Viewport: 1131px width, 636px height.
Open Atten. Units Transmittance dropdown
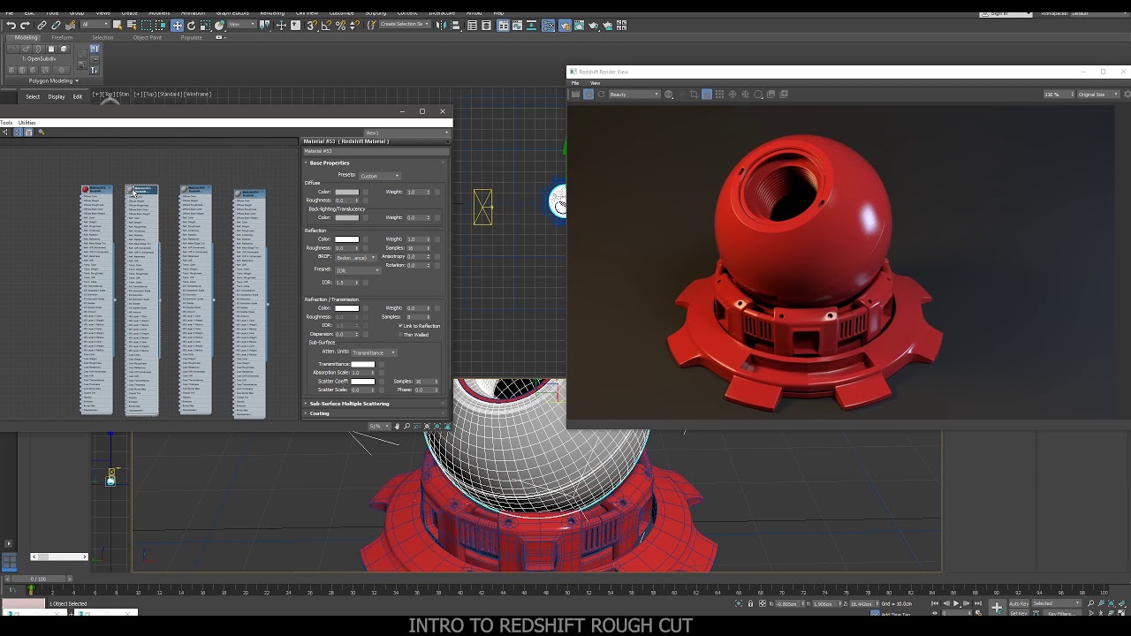[374, 352]
